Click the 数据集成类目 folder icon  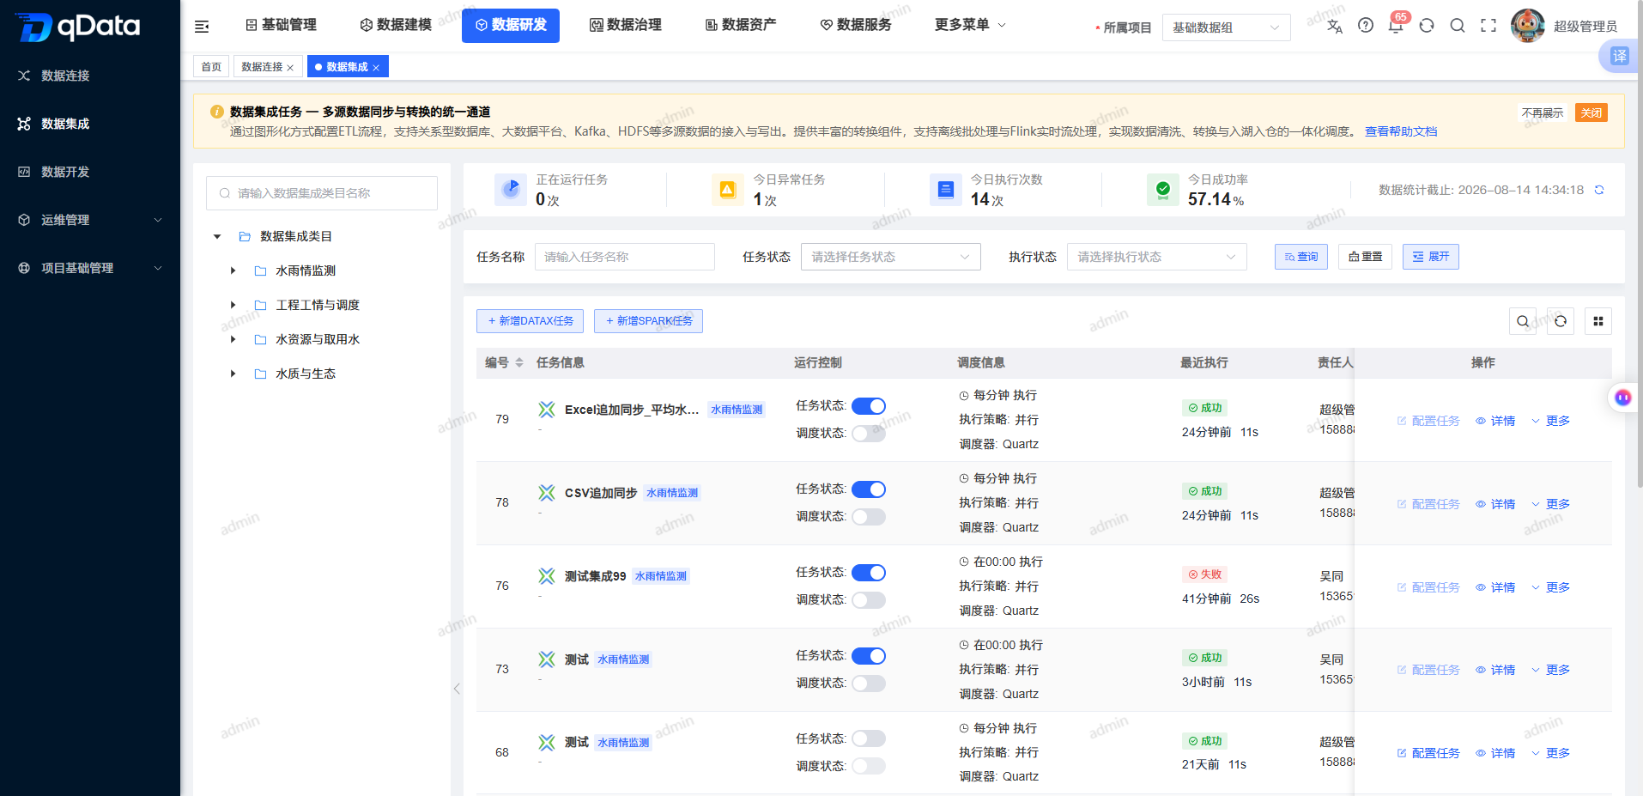coord(245,236)
